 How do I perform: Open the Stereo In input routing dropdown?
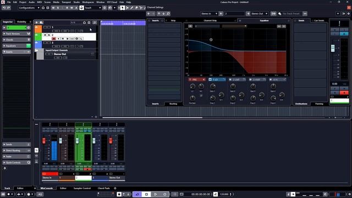(209, 14)
